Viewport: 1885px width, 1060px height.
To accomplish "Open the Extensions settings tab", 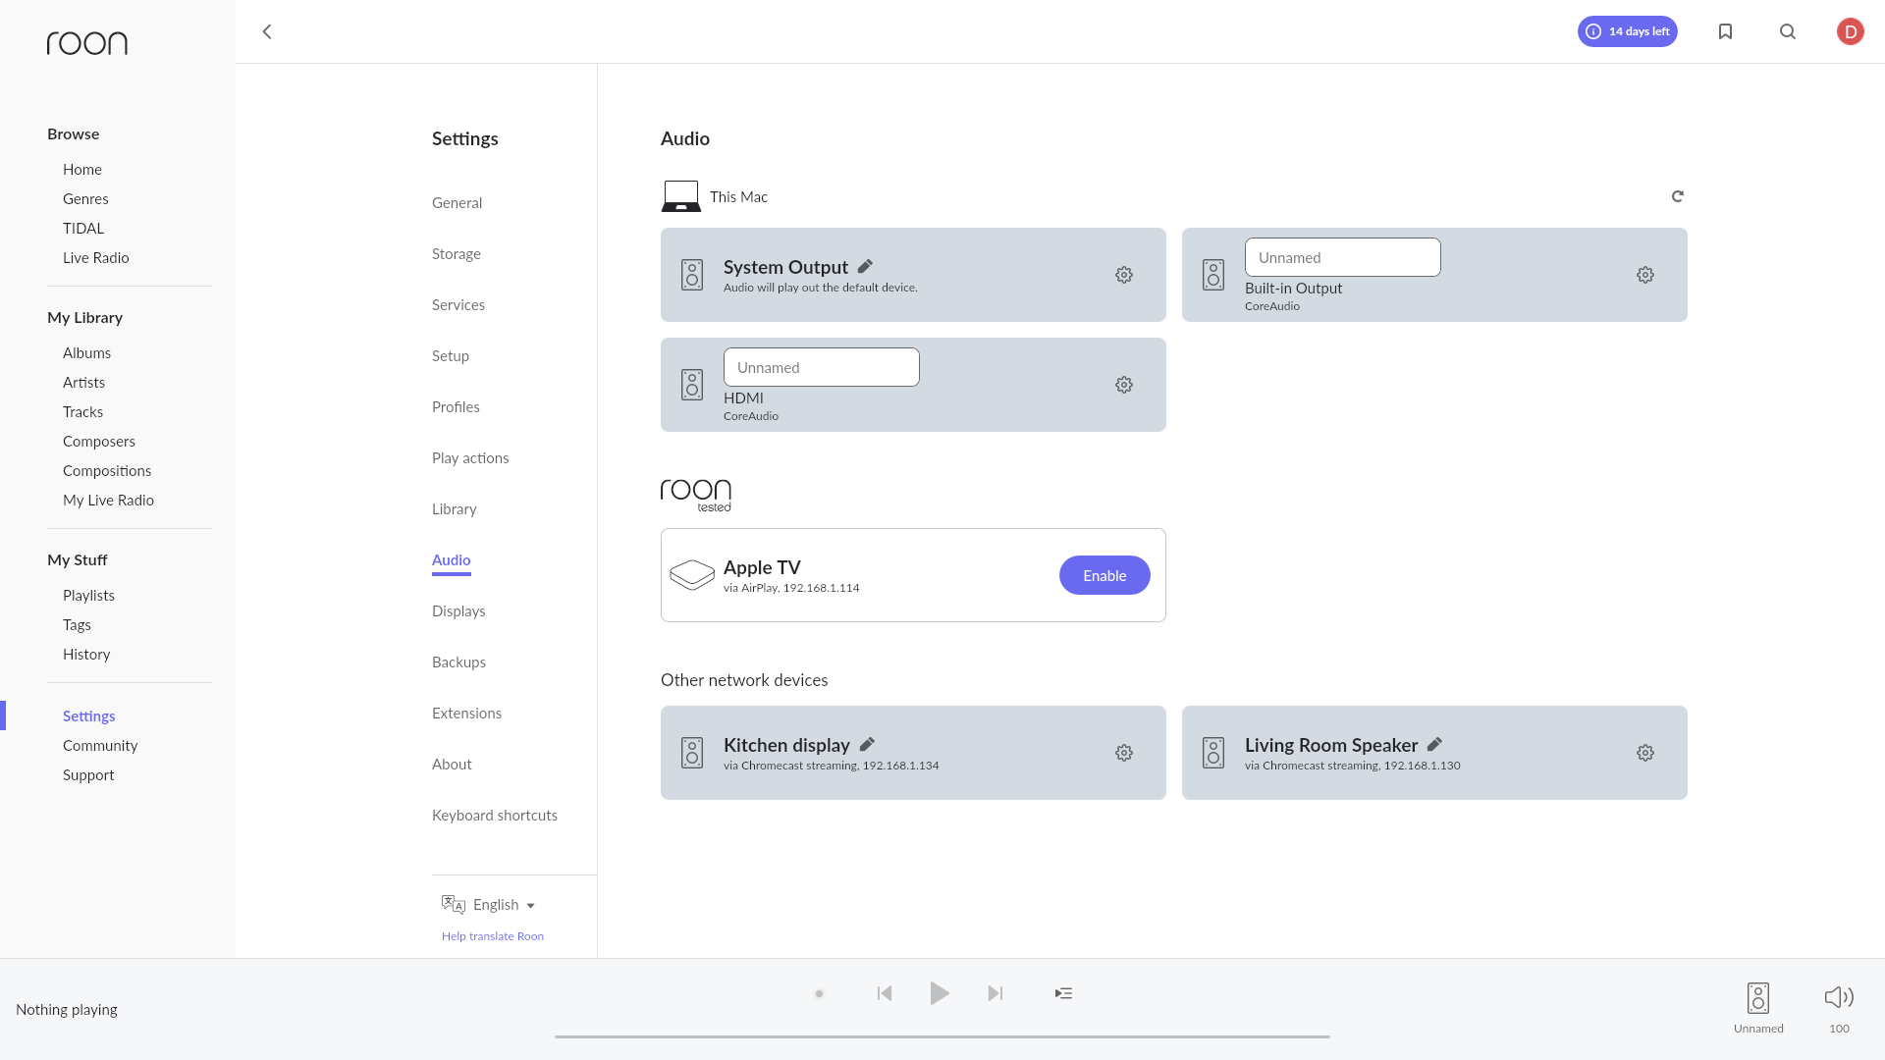I will pyautogui.click(x=466, y=714).
